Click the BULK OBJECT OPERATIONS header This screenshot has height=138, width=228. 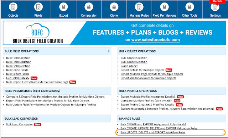[172, 51]
